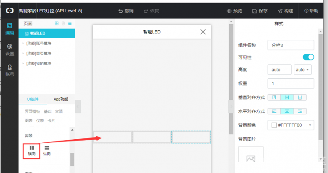Image resolution: width=328 pixels, height=173 pixels.
Task: Expand the [功能]我的模块 tree item
Action: 23,64
